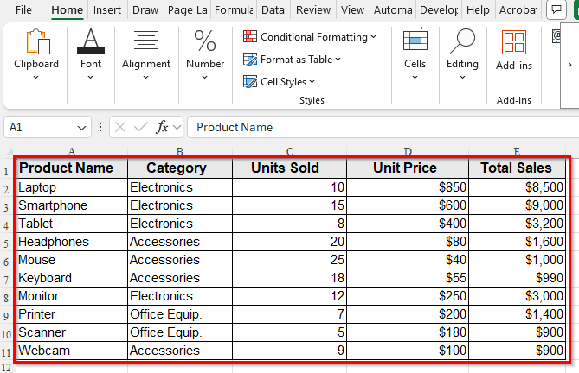Select the Webcam cell
The width and height of the screenshot is (579, 373).
click(72, 351)
